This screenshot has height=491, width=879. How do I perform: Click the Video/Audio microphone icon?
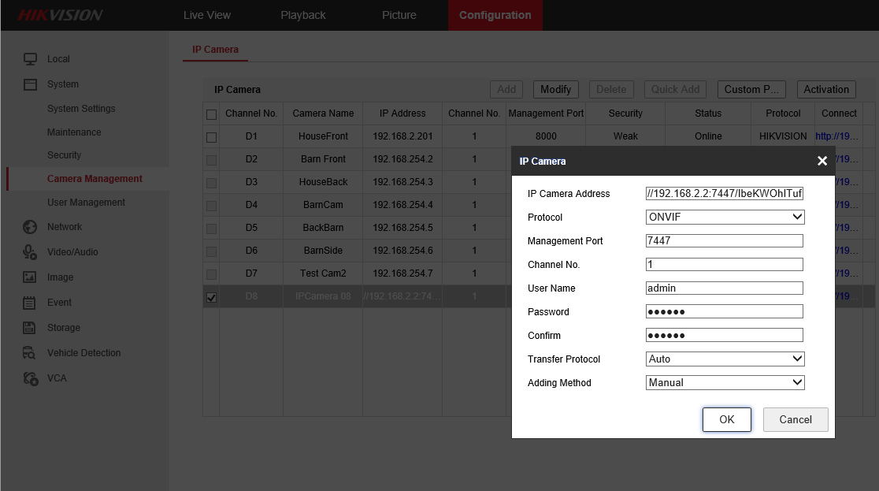pyautogui.click(x=30, y=252)
